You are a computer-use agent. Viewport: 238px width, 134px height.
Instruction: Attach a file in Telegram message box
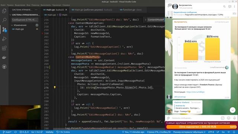168,118
